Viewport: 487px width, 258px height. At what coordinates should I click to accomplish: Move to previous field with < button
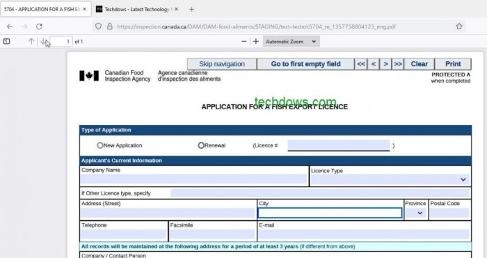pos(374,64)
